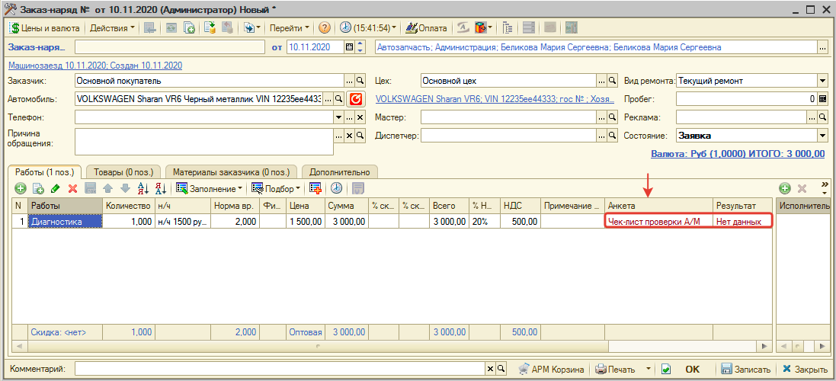Add a new row with the green plus icon in the Работы toolbar
836x381 pixels.
tap(20, 188)
